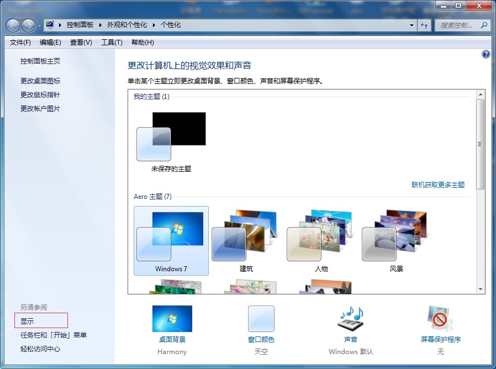Click the 联机获取更多主题 link

tap(438, 185)
